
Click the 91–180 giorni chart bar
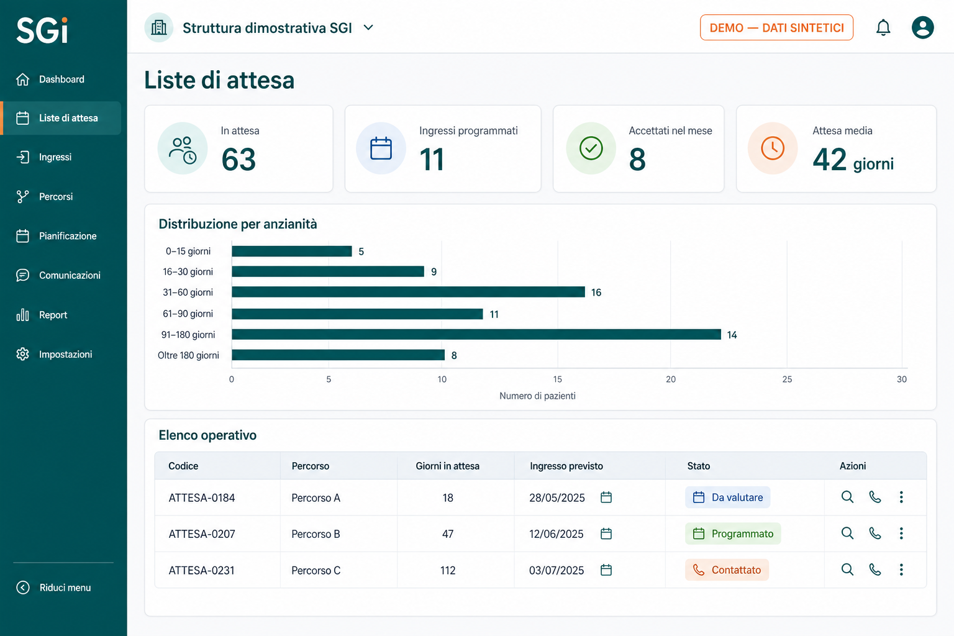click(476, 335)
